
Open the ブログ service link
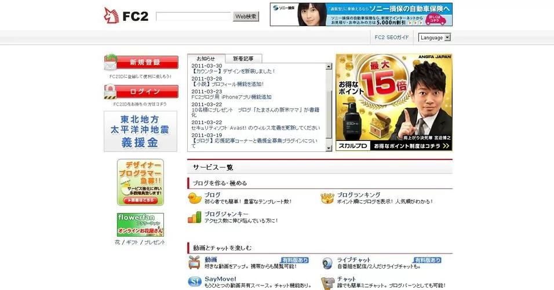pos(212,195)
